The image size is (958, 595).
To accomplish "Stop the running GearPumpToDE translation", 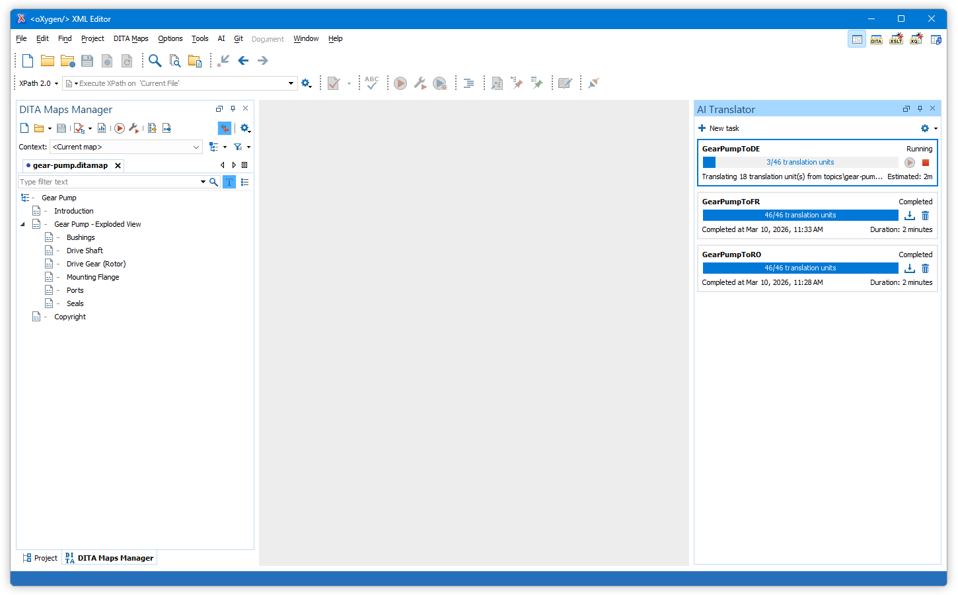I will click(x=925, y=163).
